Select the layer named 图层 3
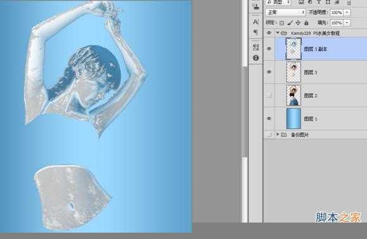 pos(310,73)
